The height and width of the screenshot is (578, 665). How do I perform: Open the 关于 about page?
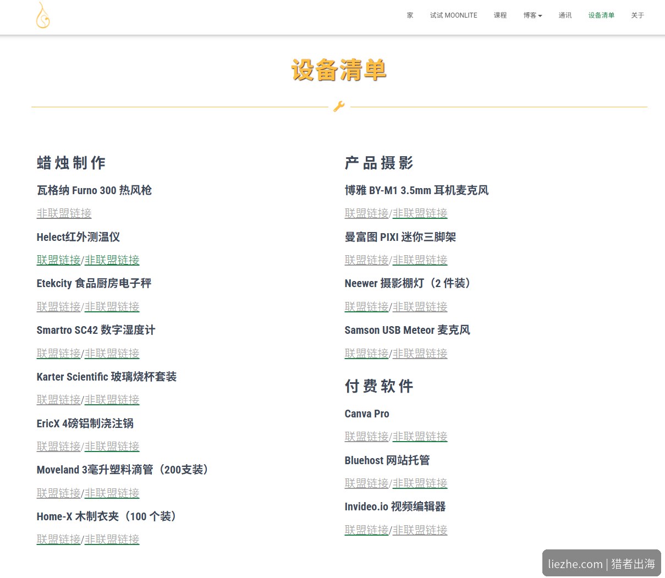pos(637,15)
